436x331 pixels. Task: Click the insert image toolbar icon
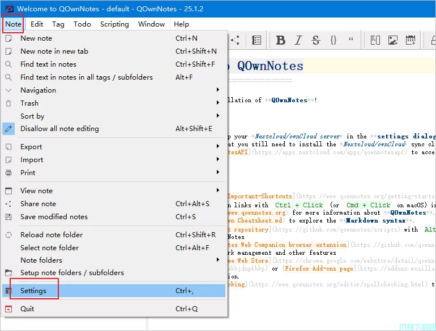pyautogui.click(x=393, y=40)
